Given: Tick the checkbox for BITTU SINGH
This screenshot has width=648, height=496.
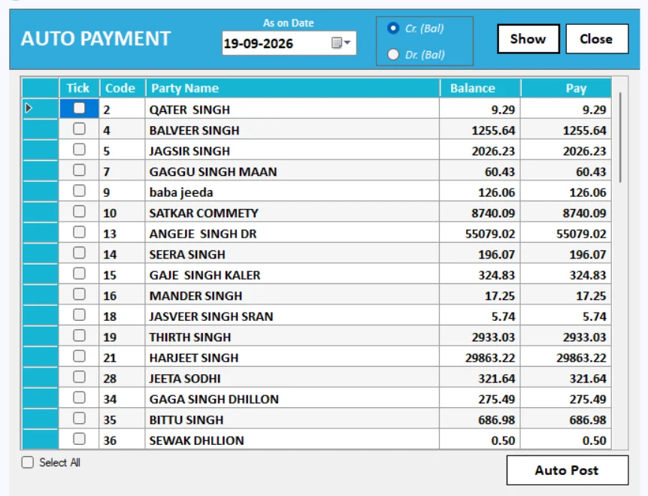Looking at the screenshot, I should 79,418.
